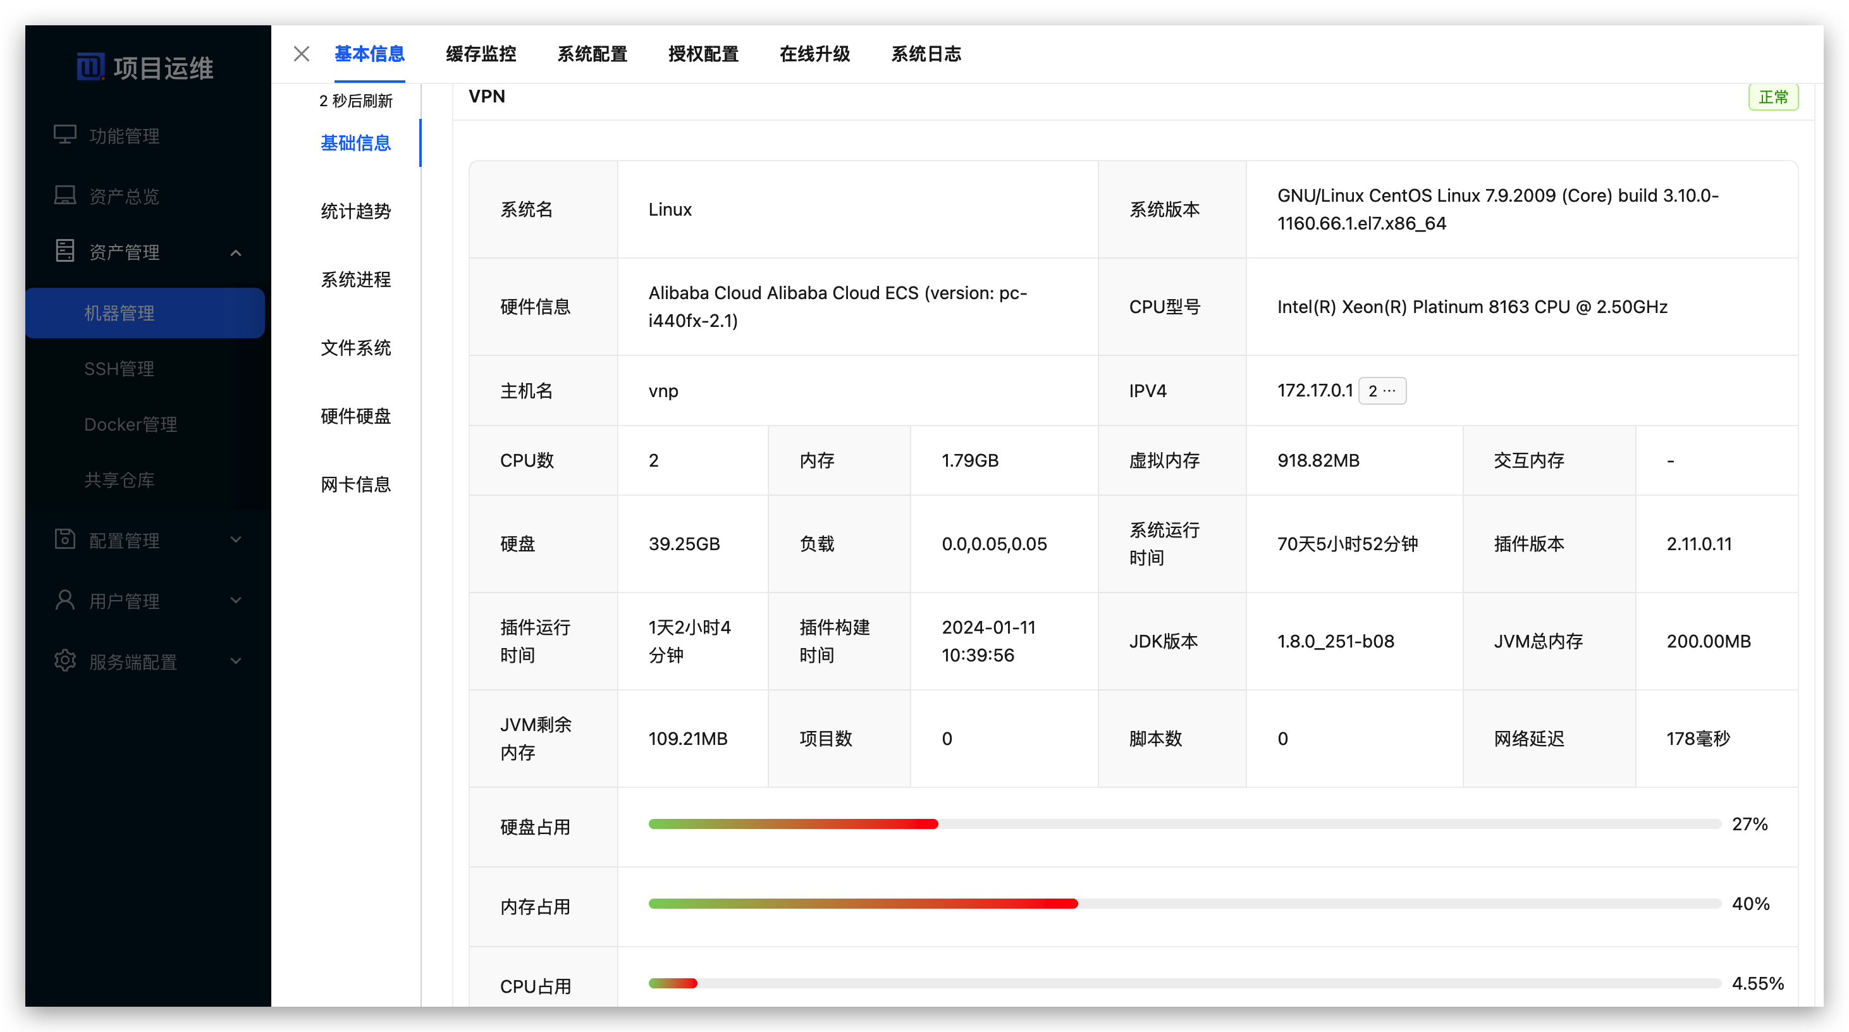Open SSH管理 in the sidebar

119,369
